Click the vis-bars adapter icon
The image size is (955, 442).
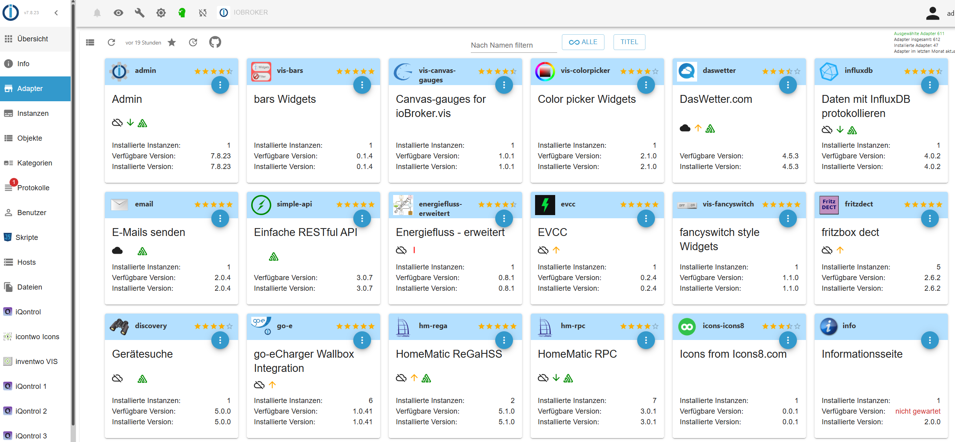(261, 71)
